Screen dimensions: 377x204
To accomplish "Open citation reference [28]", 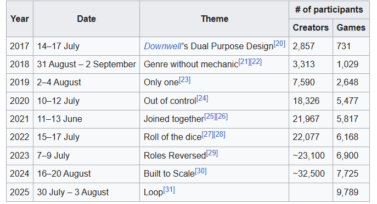I will coord(220,135).
